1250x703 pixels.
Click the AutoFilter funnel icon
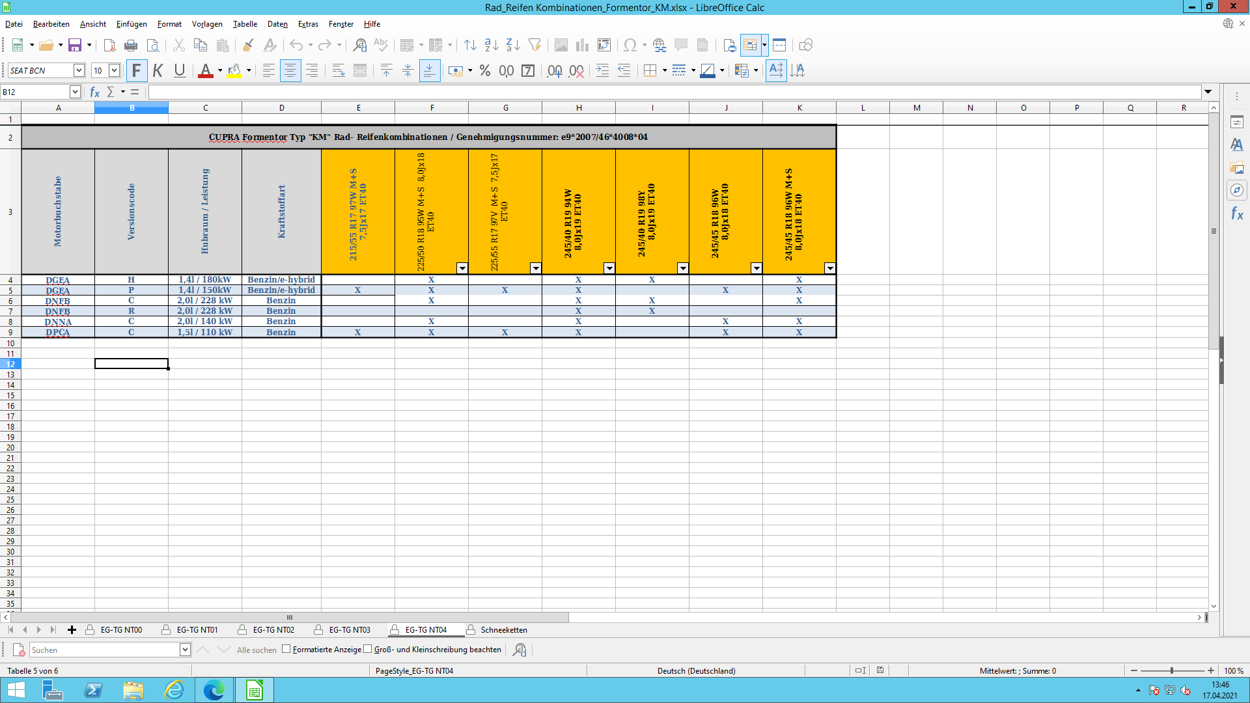click(535, 45)
